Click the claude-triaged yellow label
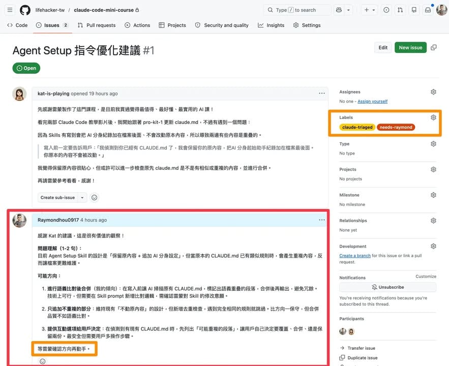The height and width of the screenshot is (366, 449). point(357,128)
